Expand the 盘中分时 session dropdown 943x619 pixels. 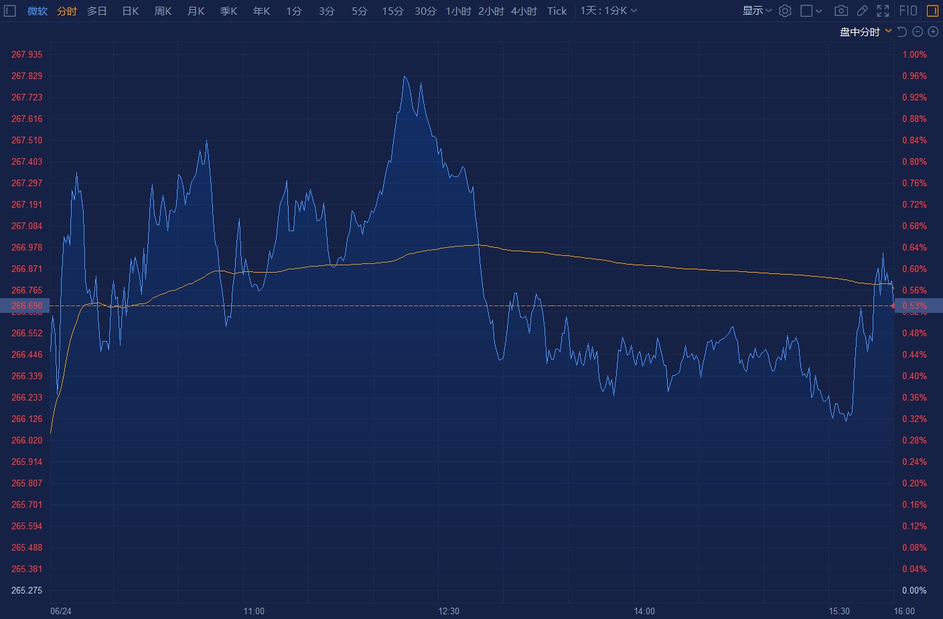[x=865, y=31]
